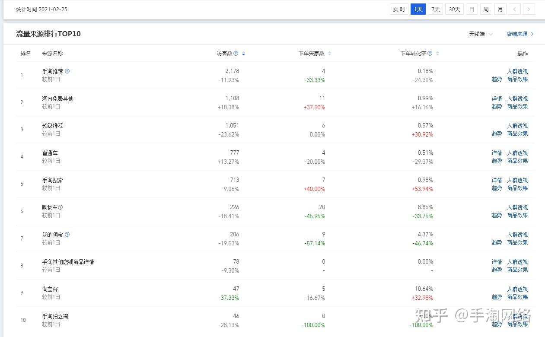Click help icon next to 手淘推荐
Screen dimensions: 545x337
[x=67, y=71]
